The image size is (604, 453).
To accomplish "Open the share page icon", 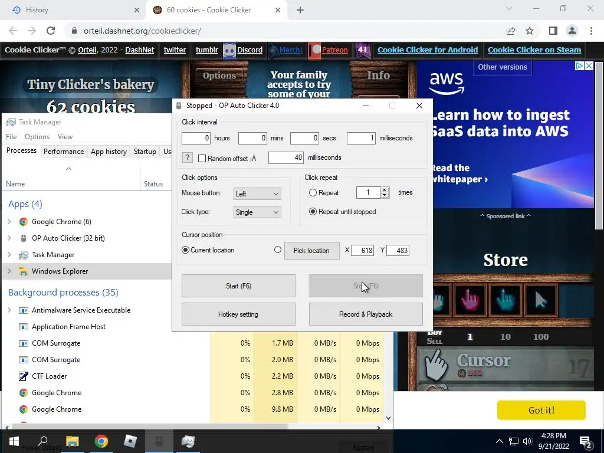I will [511, 31].
